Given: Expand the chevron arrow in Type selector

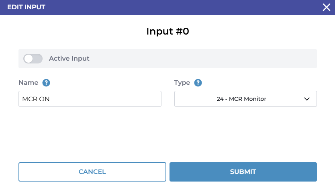Looking at the screenshot, I should click(307, 99).
